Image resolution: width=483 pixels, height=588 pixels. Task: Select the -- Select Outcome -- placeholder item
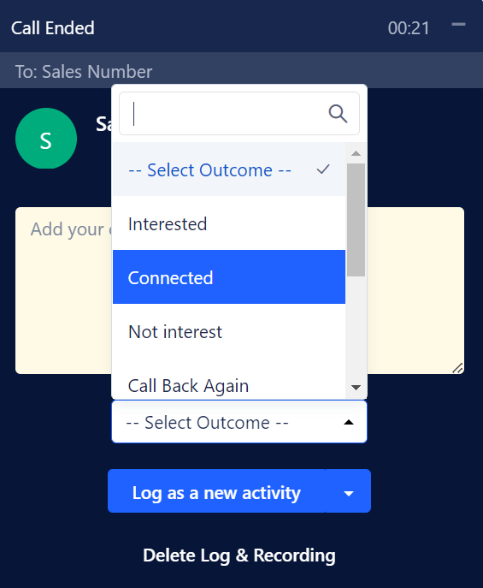[229, 169]
